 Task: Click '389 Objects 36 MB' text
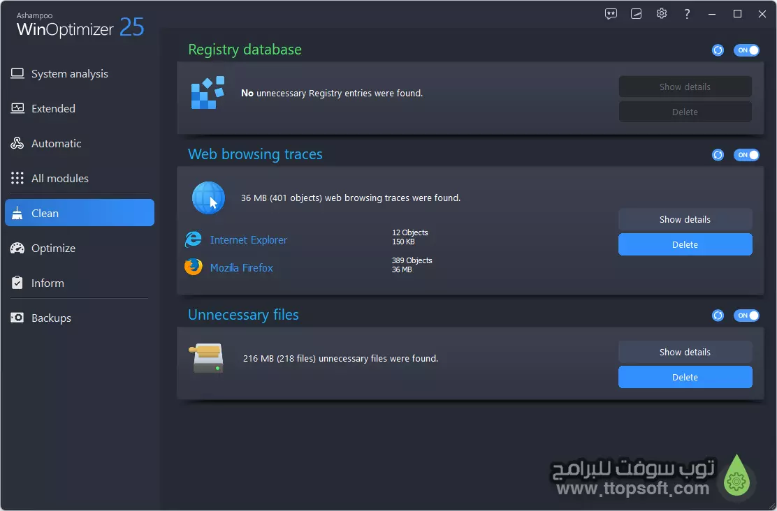[x=412, y=265]
